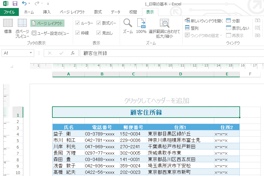Click the Select All corner triangle
This screenshot has height=176, width=264.
[x=11, y=67]
